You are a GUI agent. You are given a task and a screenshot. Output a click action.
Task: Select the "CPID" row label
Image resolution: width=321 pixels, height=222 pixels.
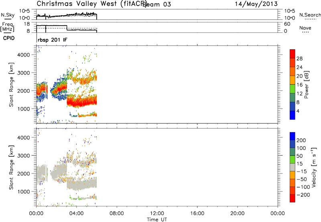pos(9,38)
